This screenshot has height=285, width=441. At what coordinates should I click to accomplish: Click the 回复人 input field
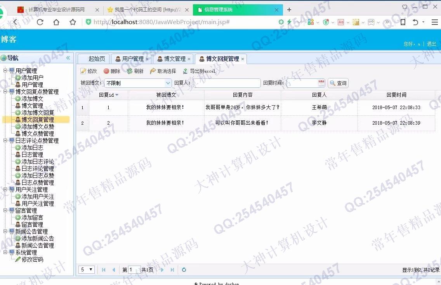tap(227, 83)
